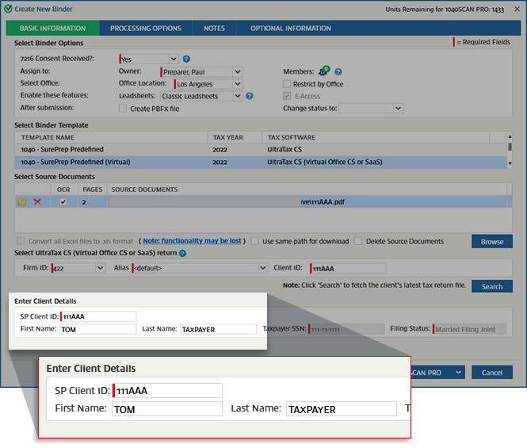The width and height of the screenshot is (527, 448).
Task: Switch to the Processing Options tab
Action: 146,29
